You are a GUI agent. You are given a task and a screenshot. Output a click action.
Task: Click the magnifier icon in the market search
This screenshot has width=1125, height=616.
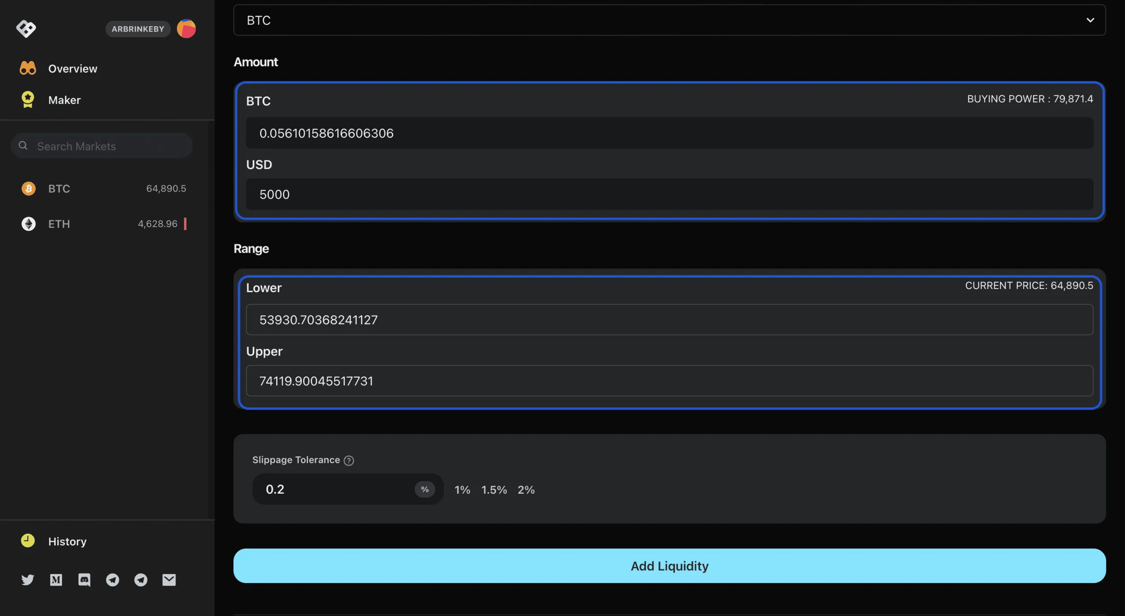click(x=23, y=146)
